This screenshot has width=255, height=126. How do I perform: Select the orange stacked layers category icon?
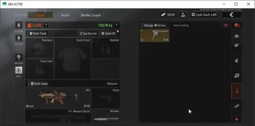tap(237, 25)
